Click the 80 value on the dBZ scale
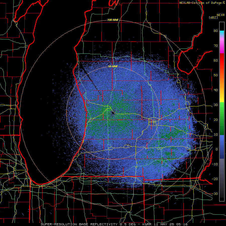 (216, 31)
